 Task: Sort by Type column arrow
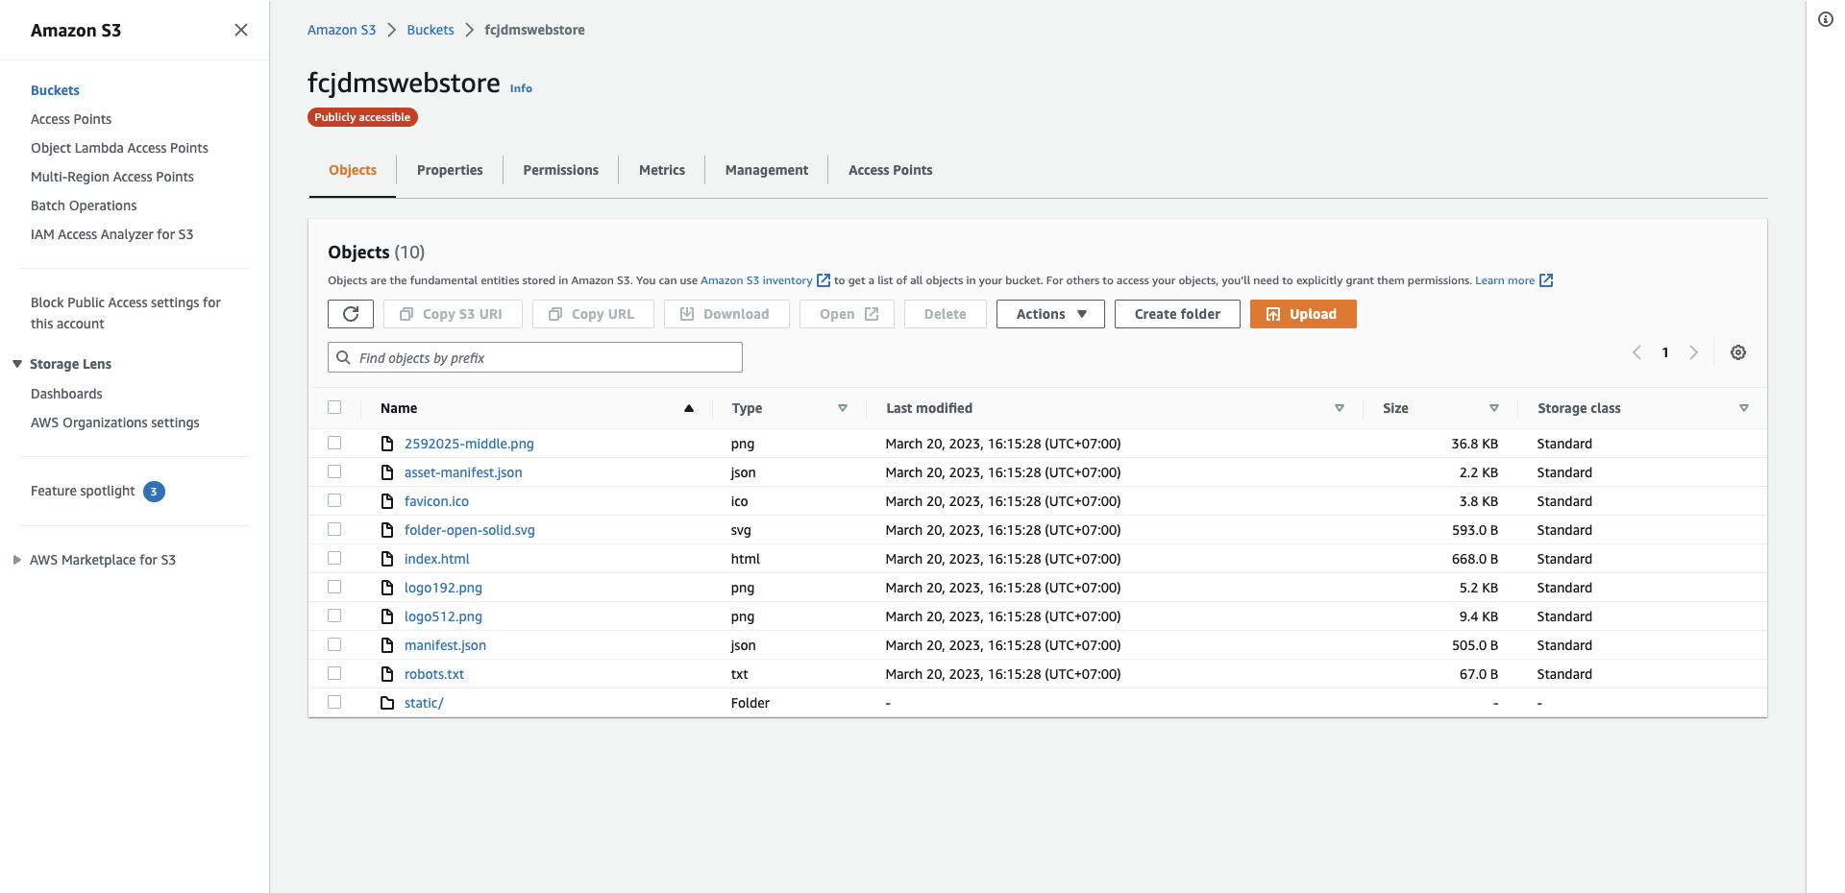[x=843, y=408]
